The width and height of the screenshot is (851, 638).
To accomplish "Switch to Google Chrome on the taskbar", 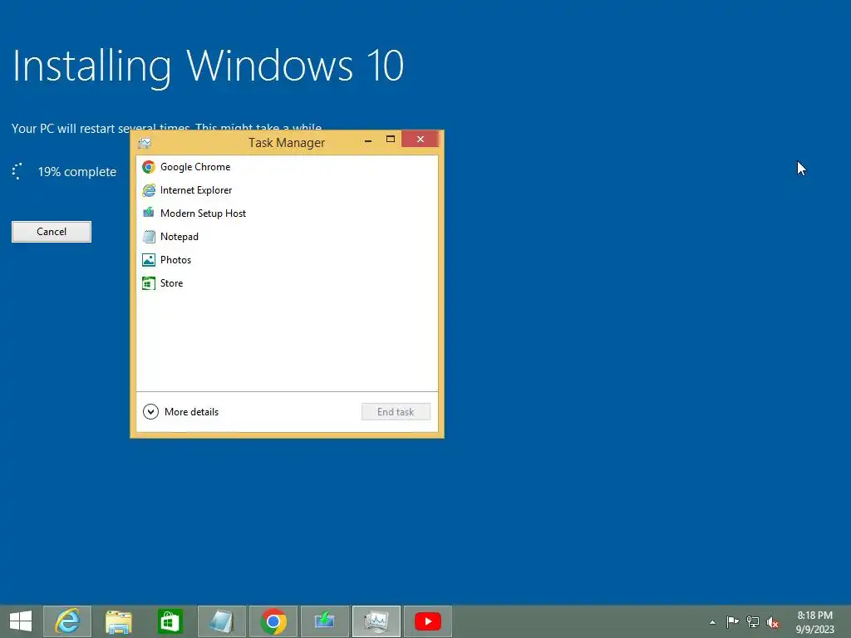I will tap(273, 621).
